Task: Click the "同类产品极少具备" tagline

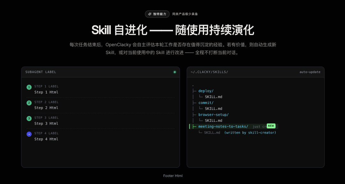Action: pyautogui.click(x=185, y=14)
